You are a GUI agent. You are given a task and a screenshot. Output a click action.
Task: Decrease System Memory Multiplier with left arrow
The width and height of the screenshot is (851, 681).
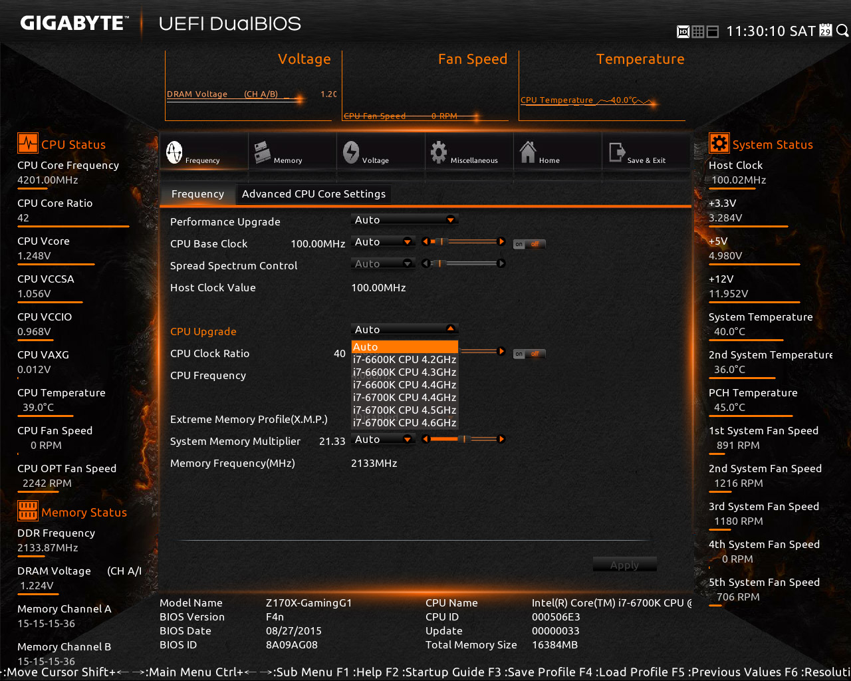425,439
